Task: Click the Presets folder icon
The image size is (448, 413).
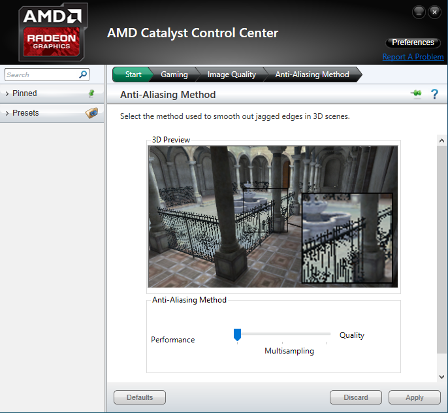Action: pyautogui.click(x=91, y=113)
